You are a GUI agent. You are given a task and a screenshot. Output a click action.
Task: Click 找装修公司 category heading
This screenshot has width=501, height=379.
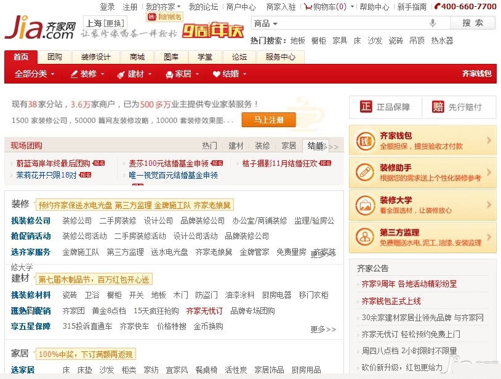click(31, 221)
